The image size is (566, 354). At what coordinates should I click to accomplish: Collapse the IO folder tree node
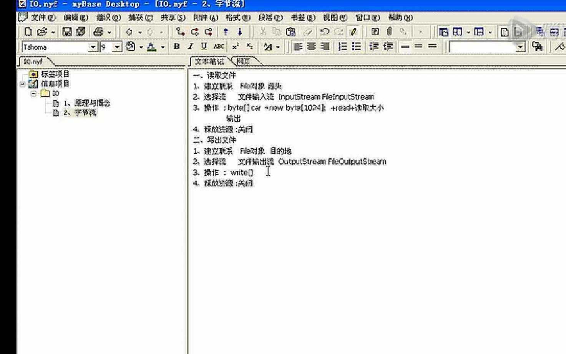(34, 93)
